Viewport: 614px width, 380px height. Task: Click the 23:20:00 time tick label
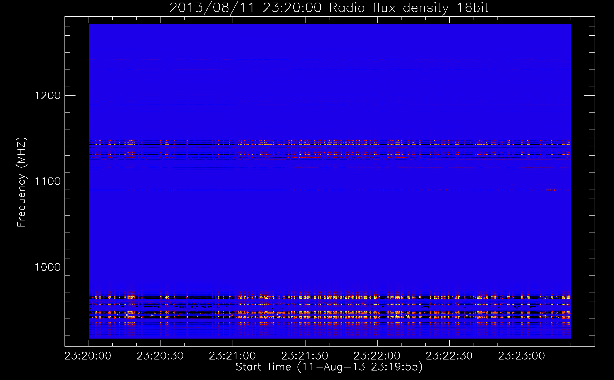tap(88, 356)
